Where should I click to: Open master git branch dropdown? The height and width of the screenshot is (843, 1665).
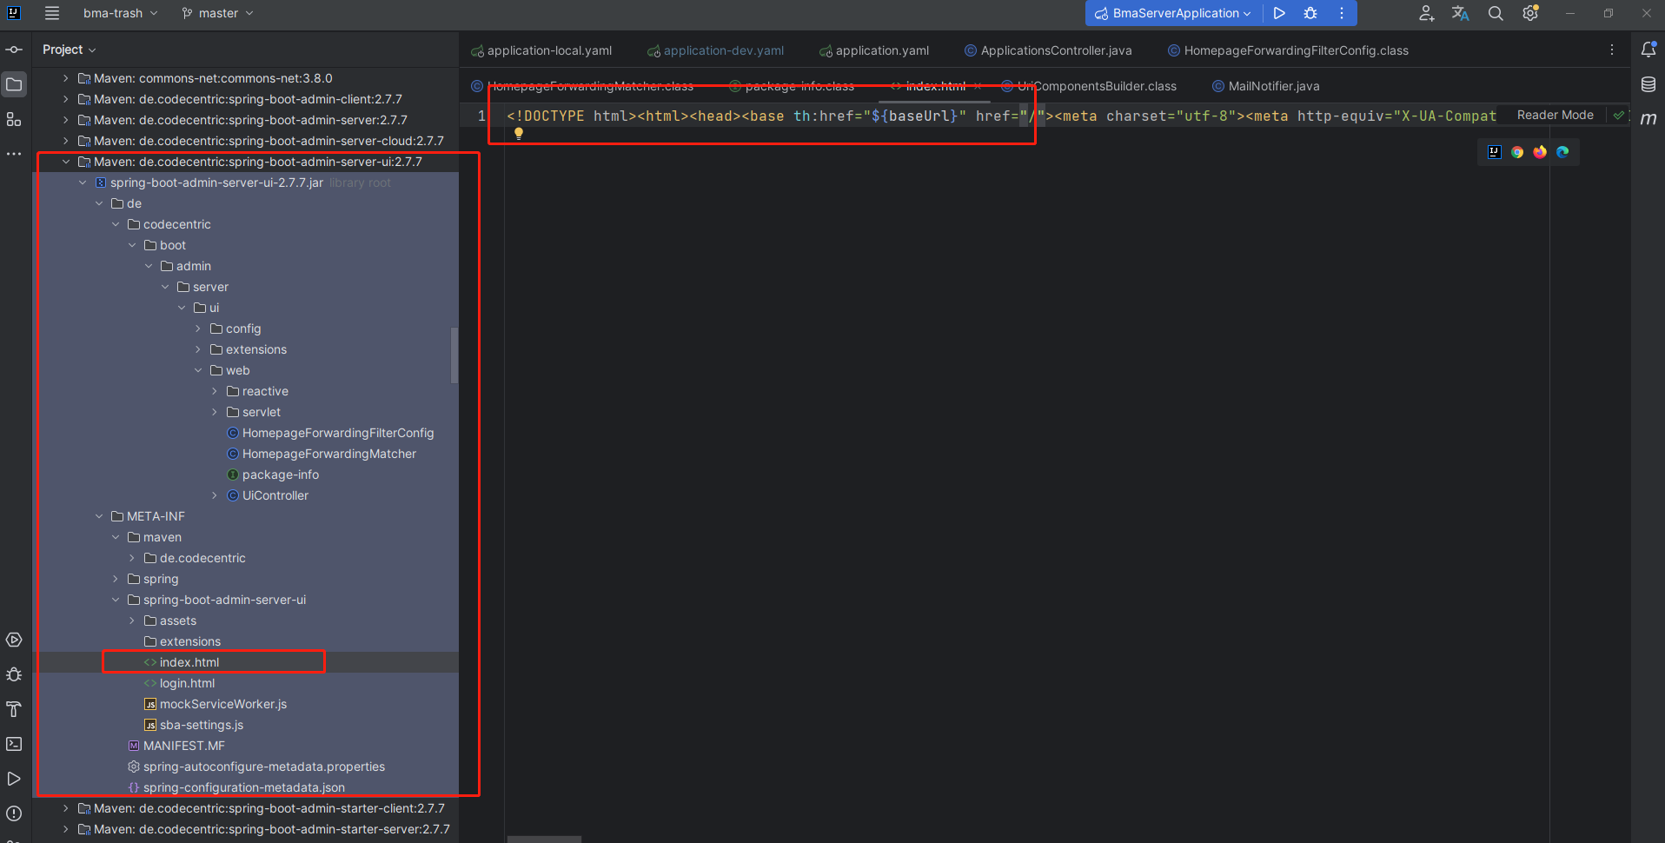(218, 13)
